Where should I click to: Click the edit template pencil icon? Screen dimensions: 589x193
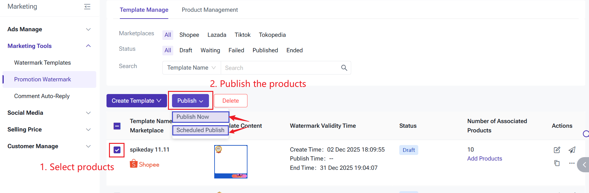[557, 150]
